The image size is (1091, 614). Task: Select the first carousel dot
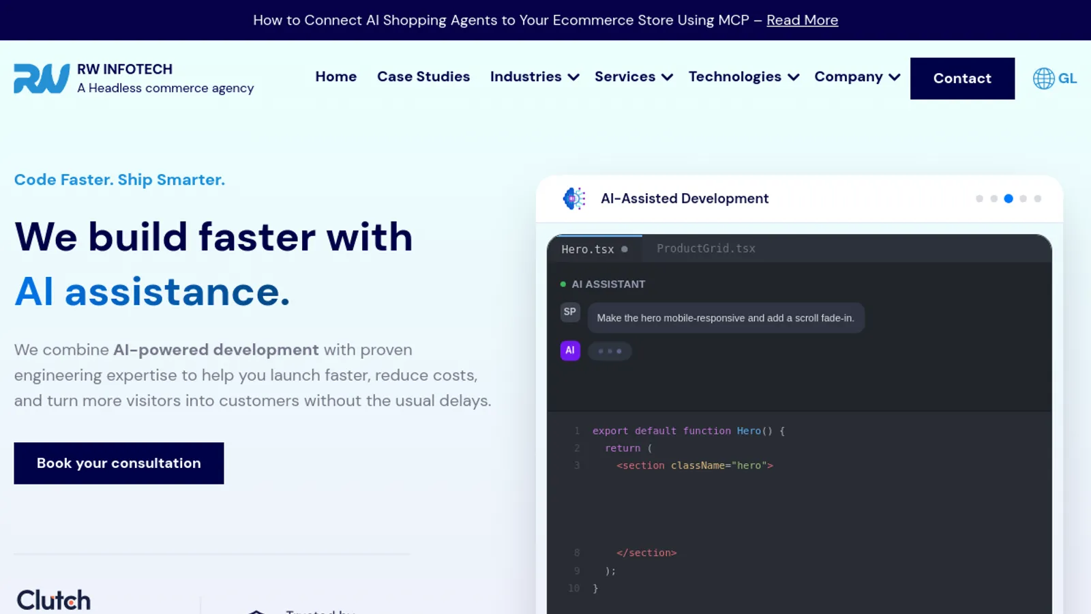(979, 199)
